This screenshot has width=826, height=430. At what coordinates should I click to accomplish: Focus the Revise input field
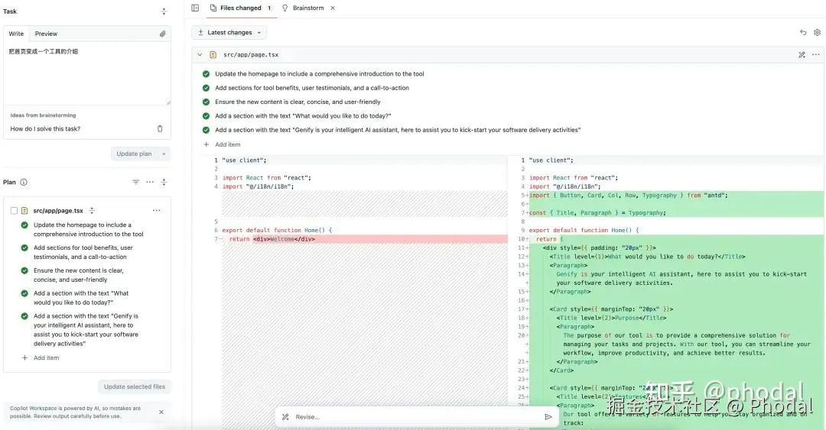coord(416,417)
